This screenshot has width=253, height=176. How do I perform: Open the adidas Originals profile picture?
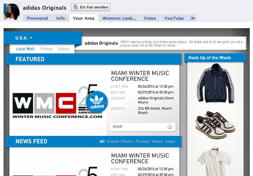tap(12, 12)
